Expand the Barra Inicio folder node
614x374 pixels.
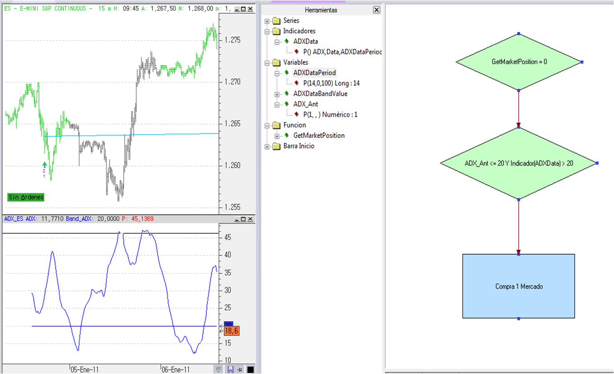click(x=267, y=146)
